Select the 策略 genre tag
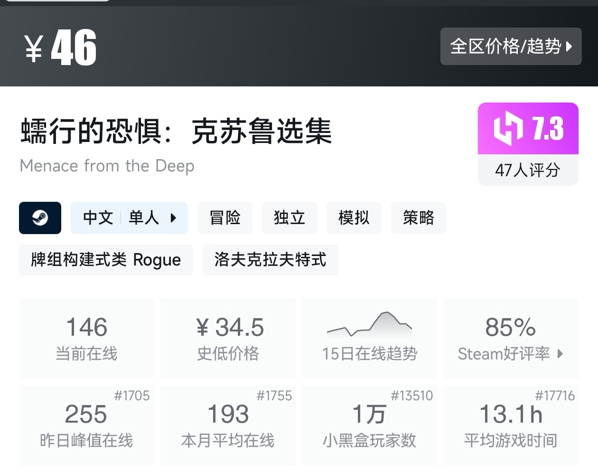Viewport: 598px width, 472px height. click(x=419, y=218)
